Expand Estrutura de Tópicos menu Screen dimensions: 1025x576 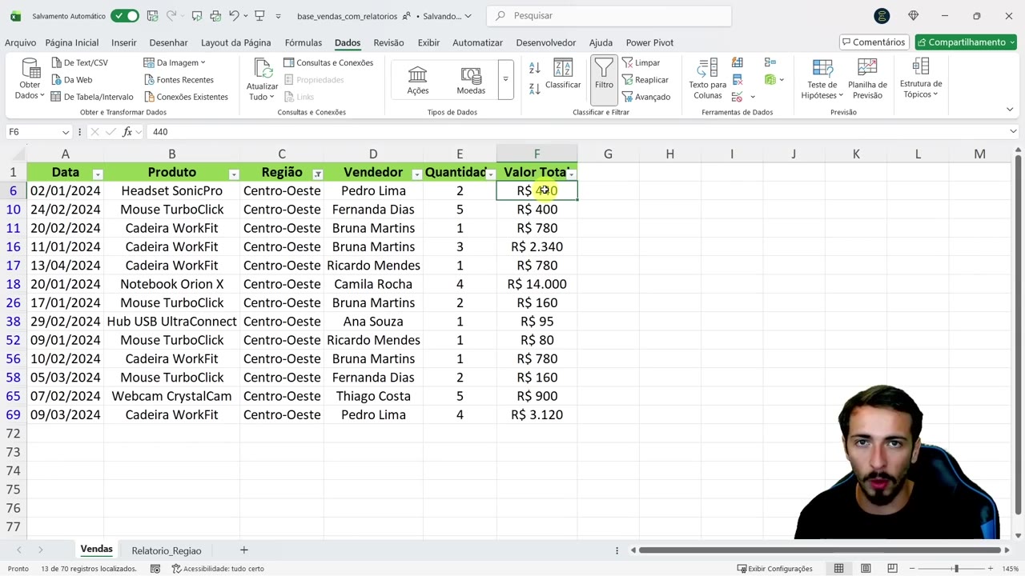tap(921, 78)
